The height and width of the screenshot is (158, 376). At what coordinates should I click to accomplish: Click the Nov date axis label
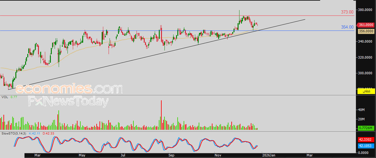pos(218,155)
